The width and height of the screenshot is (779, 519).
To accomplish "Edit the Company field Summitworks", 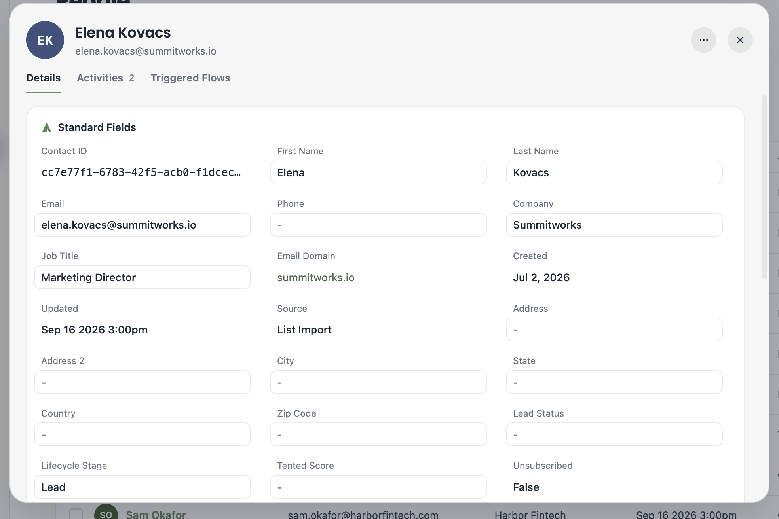I will click(x=614, y=225).
